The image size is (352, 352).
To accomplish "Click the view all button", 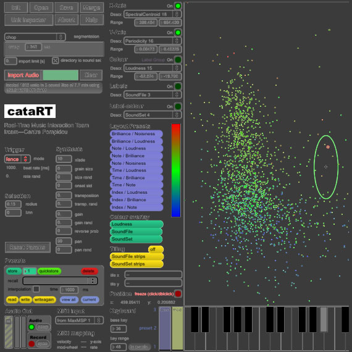I will [x=69, y=300].
